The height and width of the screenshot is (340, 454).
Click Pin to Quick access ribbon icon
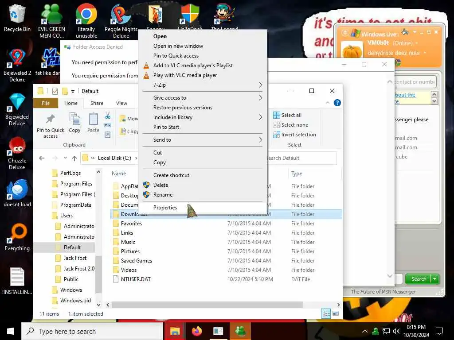[x=51, y=125]
